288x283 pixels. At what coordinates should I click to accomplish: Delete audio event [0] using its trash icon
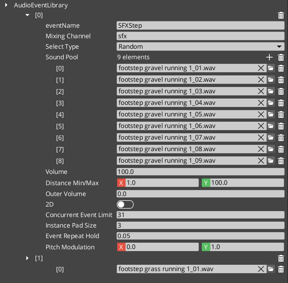(281, 15)
